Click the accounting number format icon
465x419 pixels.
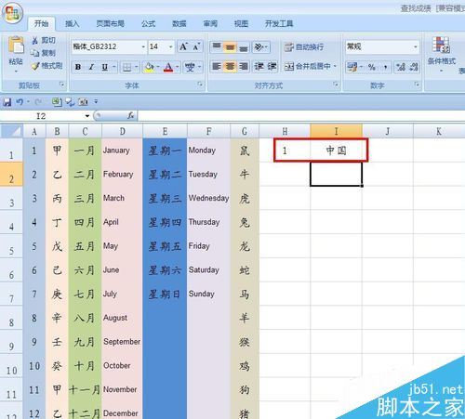(x=352, y=67)
